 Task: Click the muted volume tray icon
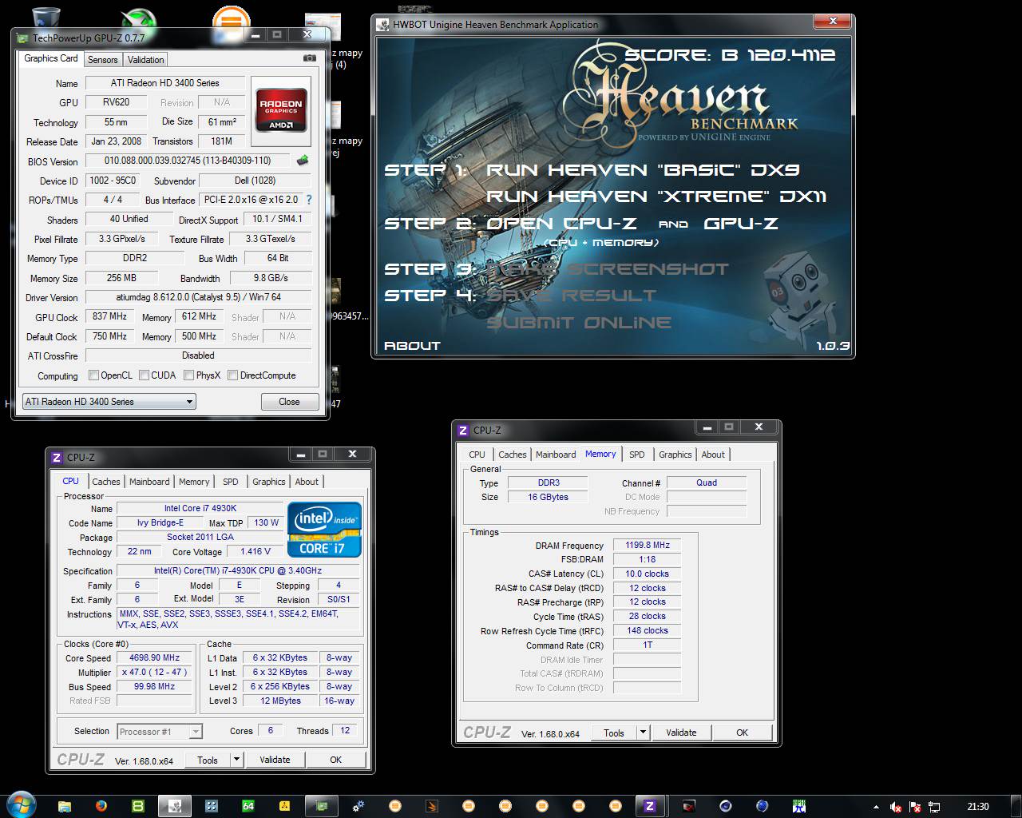coord(897,807)
